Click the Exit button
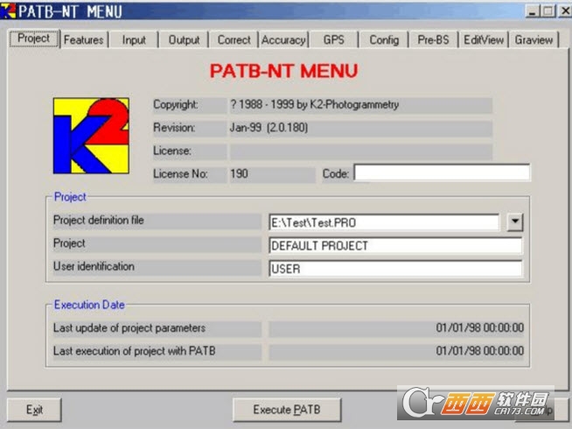The image size is (572, 429). [34, 410]
